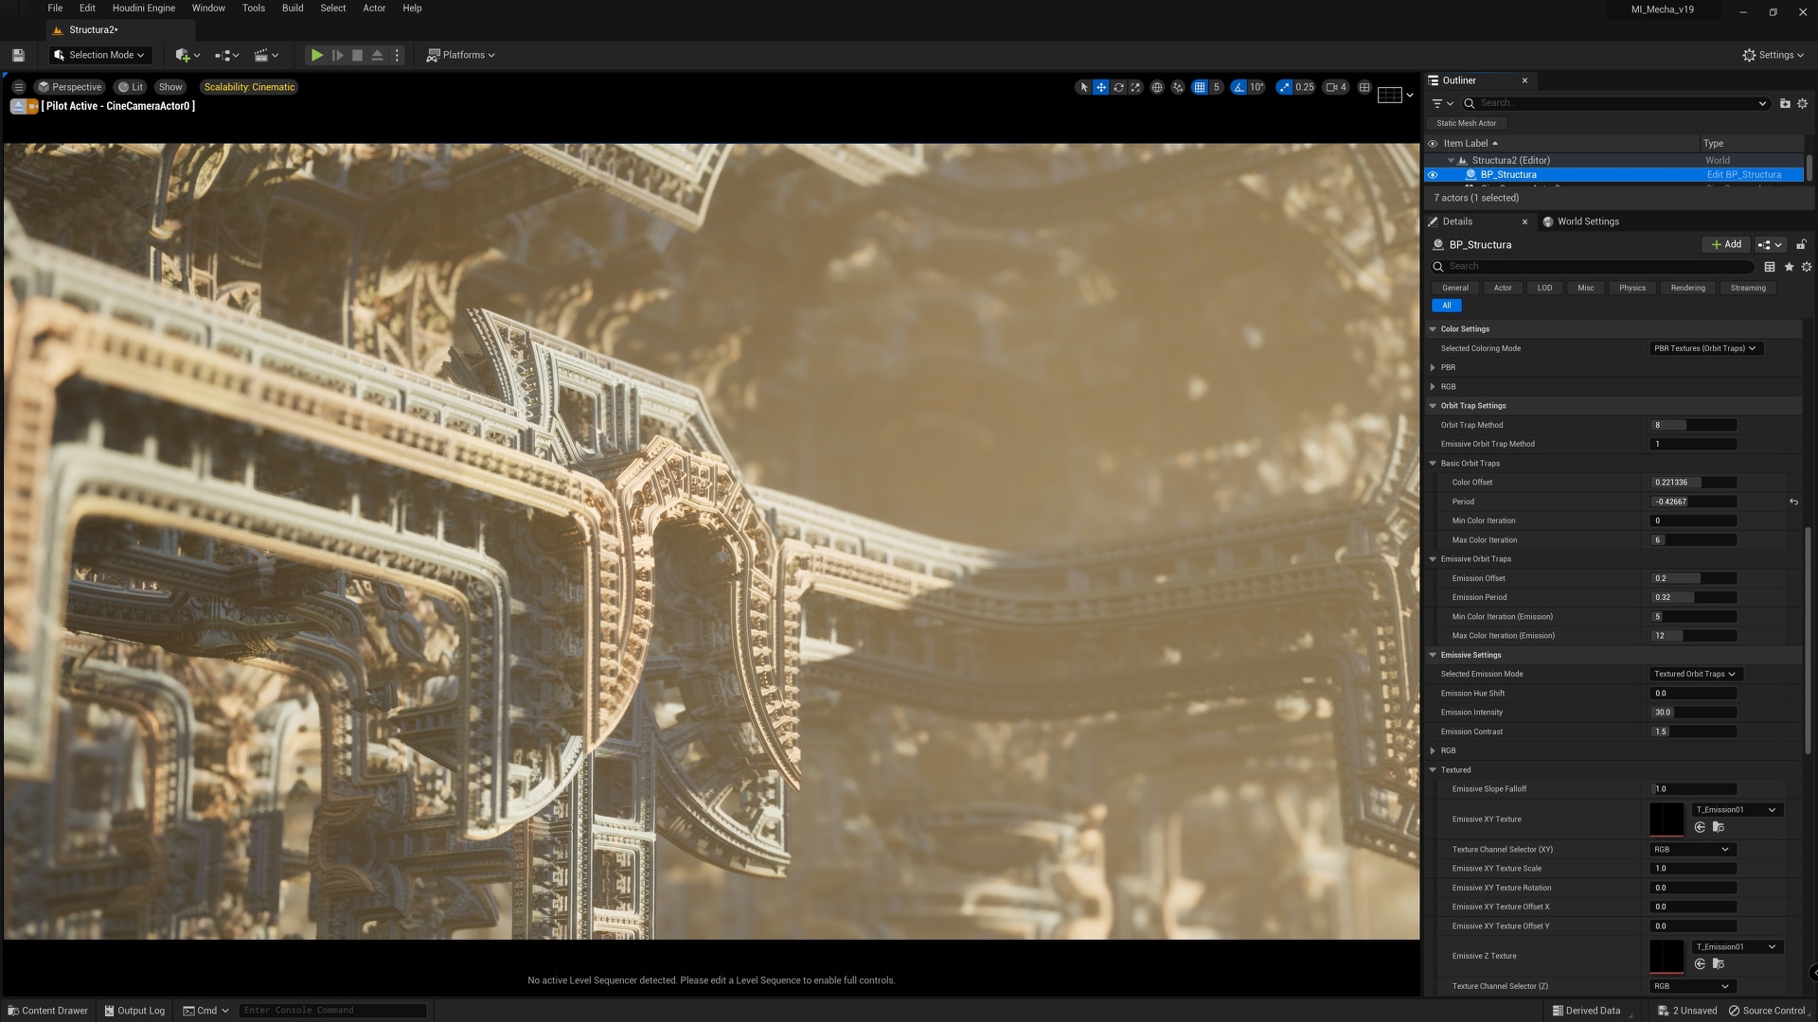Click the pause/stop playback icon
Image resolution: width=1818 pixels, height=1022 pixels.
(356, 55)
